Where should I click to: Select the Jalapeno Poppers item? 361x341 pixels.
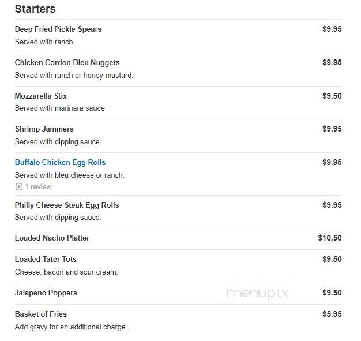coord(46,293)
